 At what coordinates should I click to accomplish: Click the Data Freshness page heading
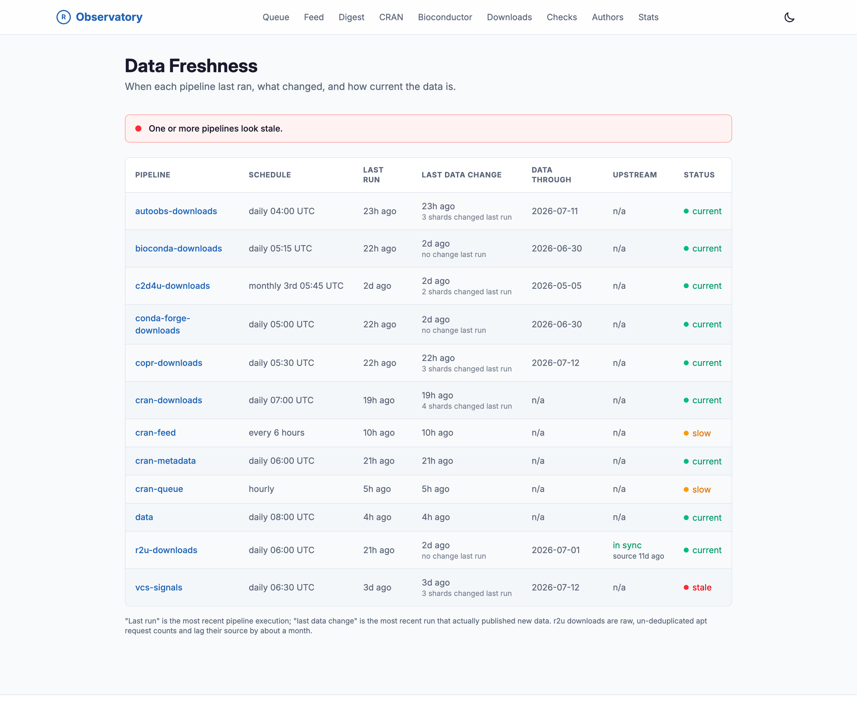[191, 66]
